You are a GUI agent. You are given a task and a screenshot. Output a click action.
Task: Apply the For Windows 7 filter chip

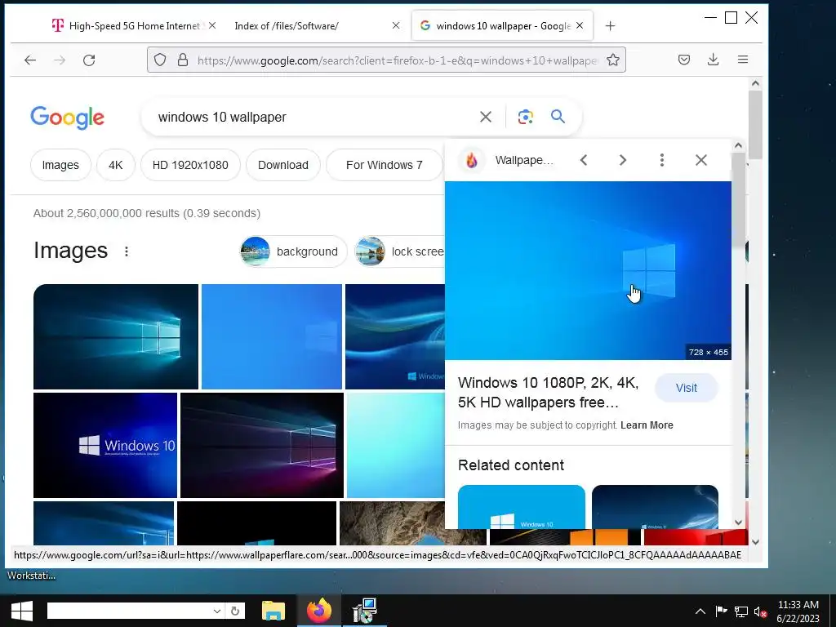(x=385, y=165)
